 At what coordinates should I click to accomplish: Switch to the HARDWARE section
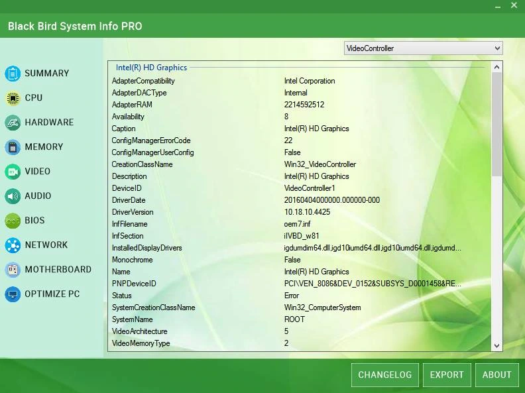49,122
